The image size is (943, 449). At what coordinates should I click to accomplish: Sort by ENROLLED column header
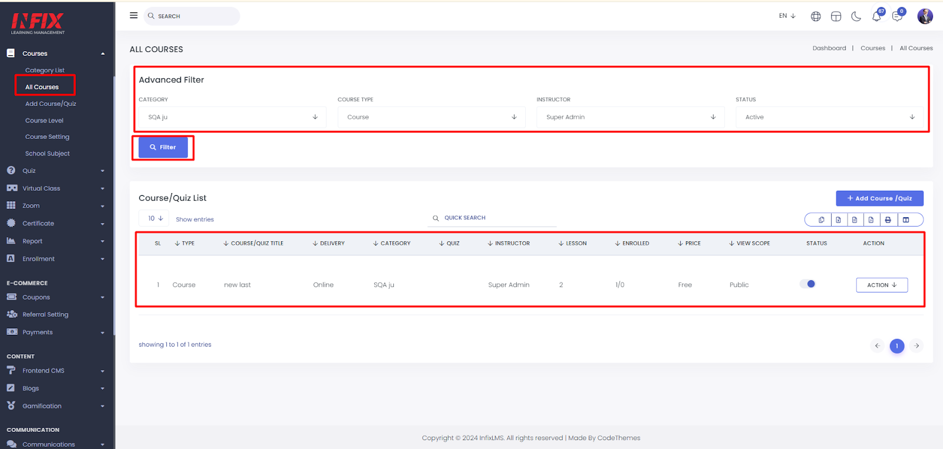pos(632,243)
